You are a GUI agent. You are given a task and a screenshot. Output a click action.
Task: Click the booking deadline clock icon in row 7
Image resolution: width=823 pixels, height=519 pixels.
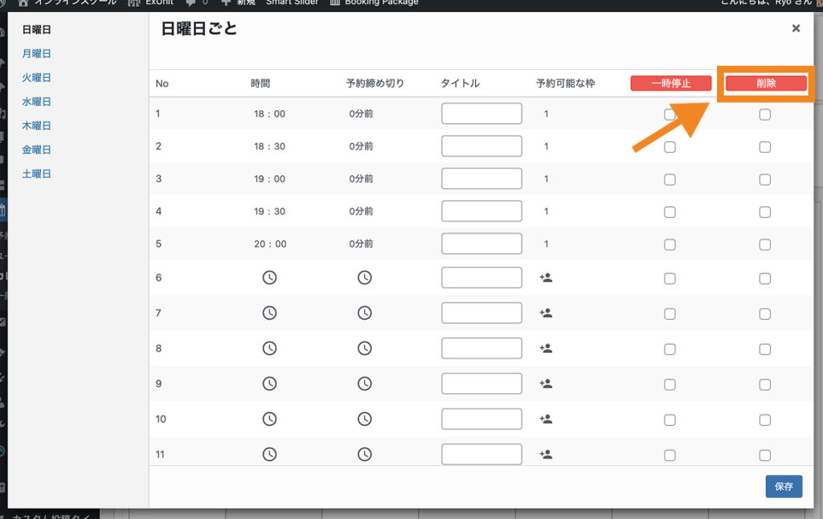364,313
